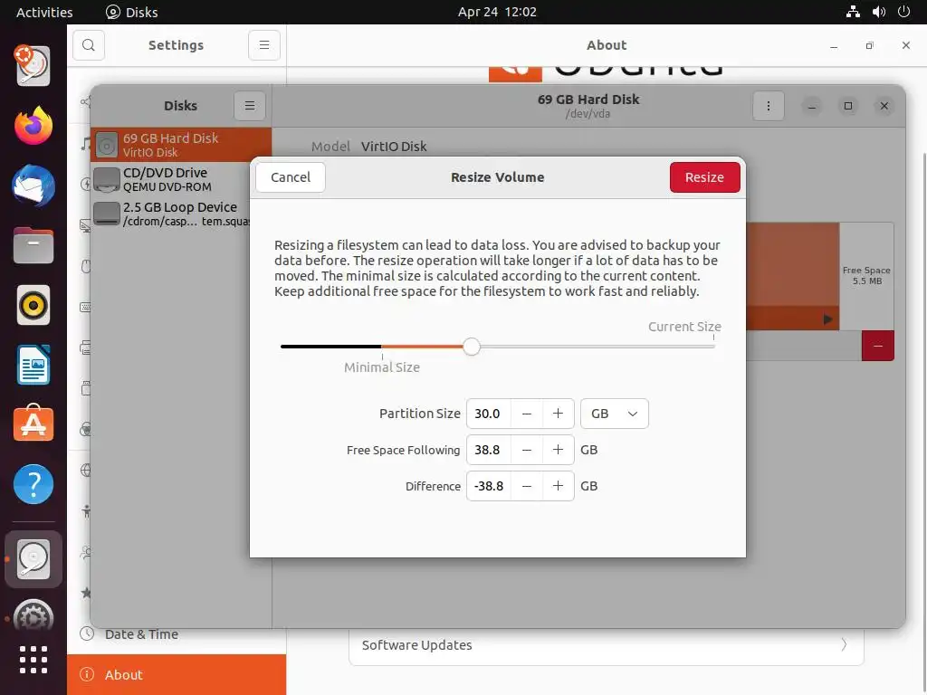
Task: Confirm with the red Resize button
Action: [x=704, y=177]
